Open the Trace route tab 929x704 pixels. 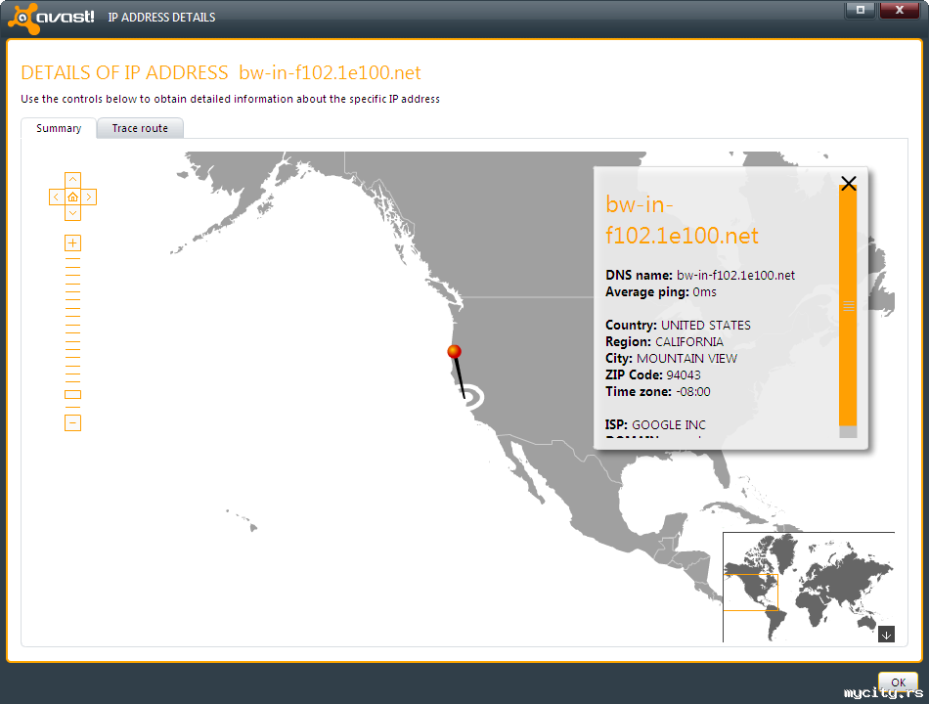pyautogui.click(x=140, y=129)
